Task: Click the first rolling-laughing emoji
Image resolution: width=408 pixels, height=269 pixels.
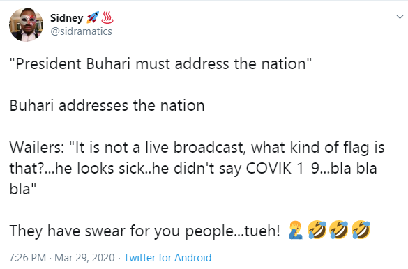Action: [x=317, y=230]
